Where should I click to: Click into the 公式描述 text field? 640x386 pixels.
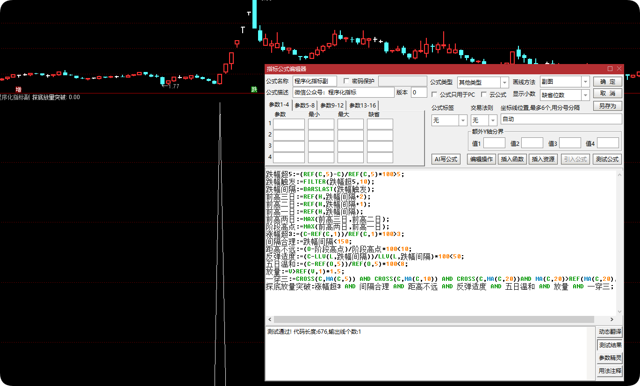344,92
